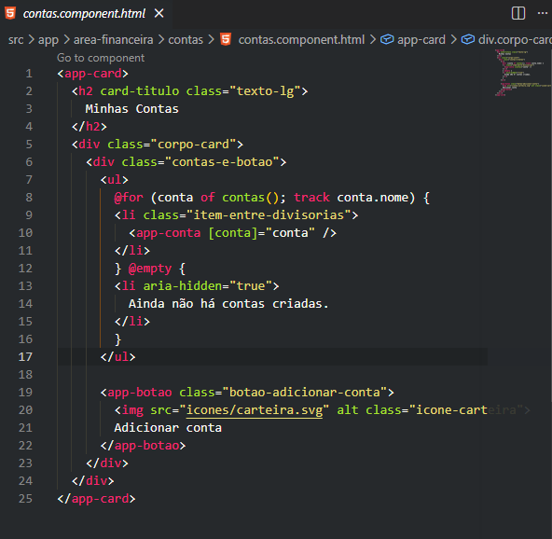The image size is (552, 539).
Task: Click the app-card breadcrumb label
Action: click(x=421, y=40)
